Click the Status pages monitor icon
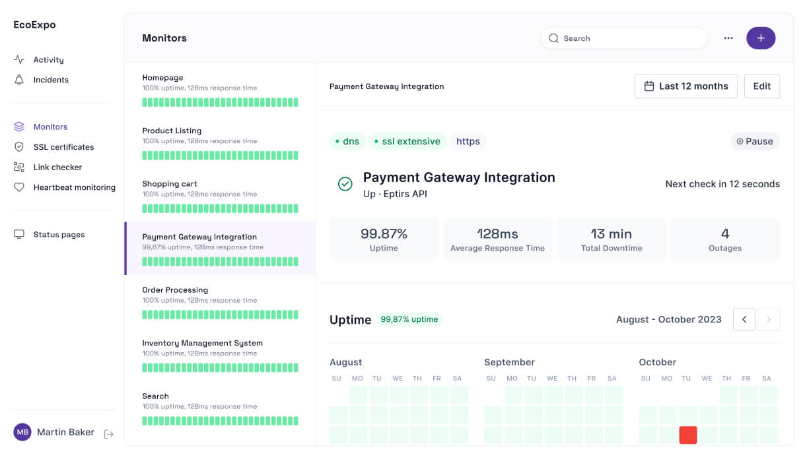807x459 pixels. pyautogui.click(x=19, y=234)
